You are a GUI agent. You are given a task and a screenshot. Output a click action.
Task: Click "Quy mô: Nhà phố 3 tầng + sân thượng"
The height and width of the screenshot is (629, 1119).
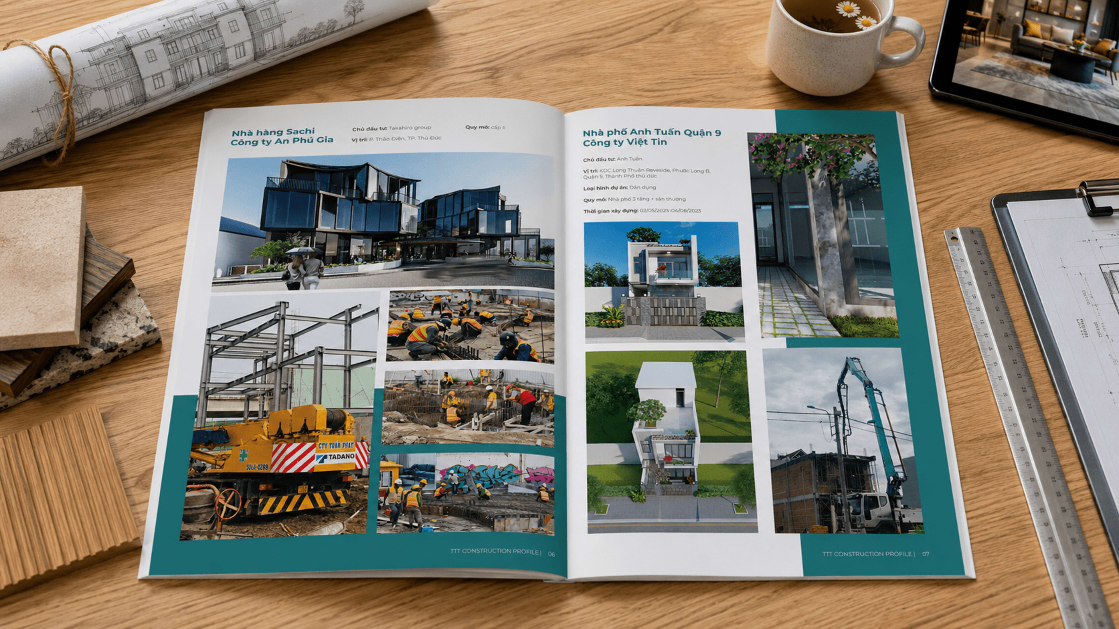click(x=634, y=199)
